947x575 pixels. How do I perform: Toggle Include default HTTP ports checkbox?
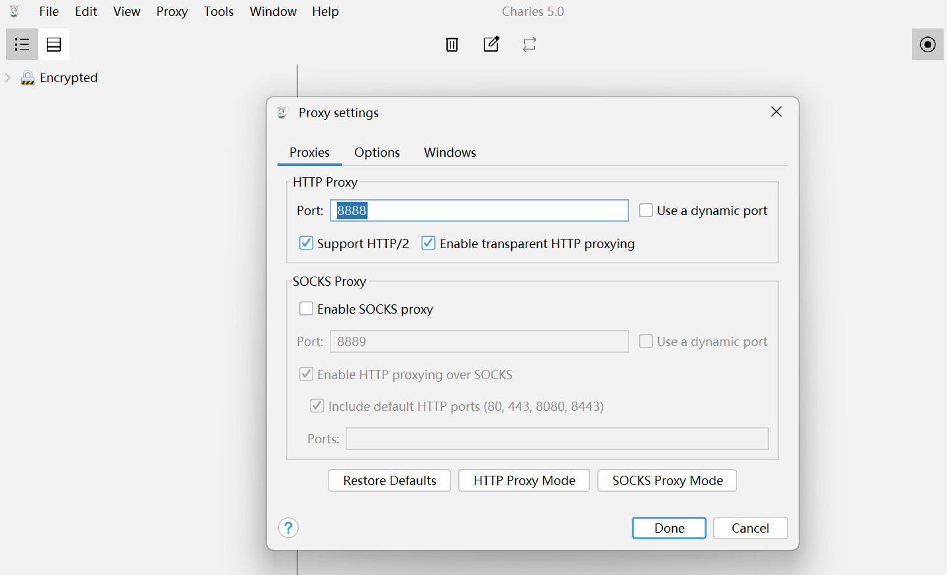pos(317,406)
